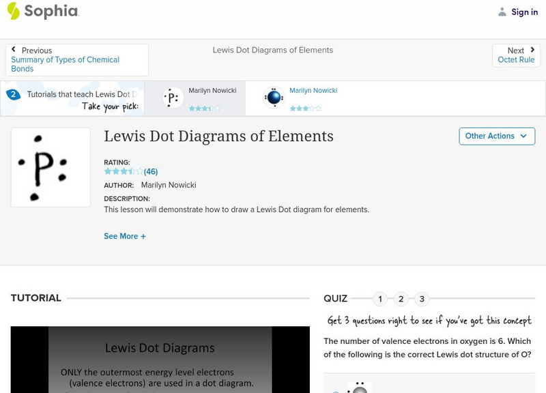Open the Other Actions dropdown
The height and width of the screenshot is (393, 546).
497,136
